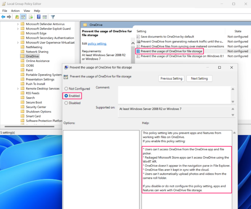The image size is (251, 209).
Task: Click the Filter funnel toolbar icon
Action: tap(53, 17)
